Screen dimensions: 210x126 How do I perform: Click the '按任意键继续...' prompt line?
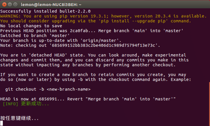[19, 118]
